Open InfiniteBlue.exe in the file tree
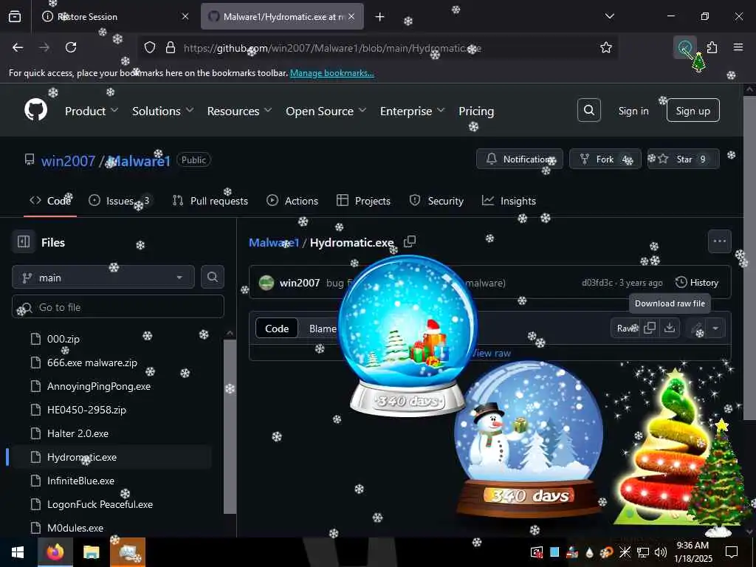The image size is (756, 567). pyautogui.click(x=80, y=481)
